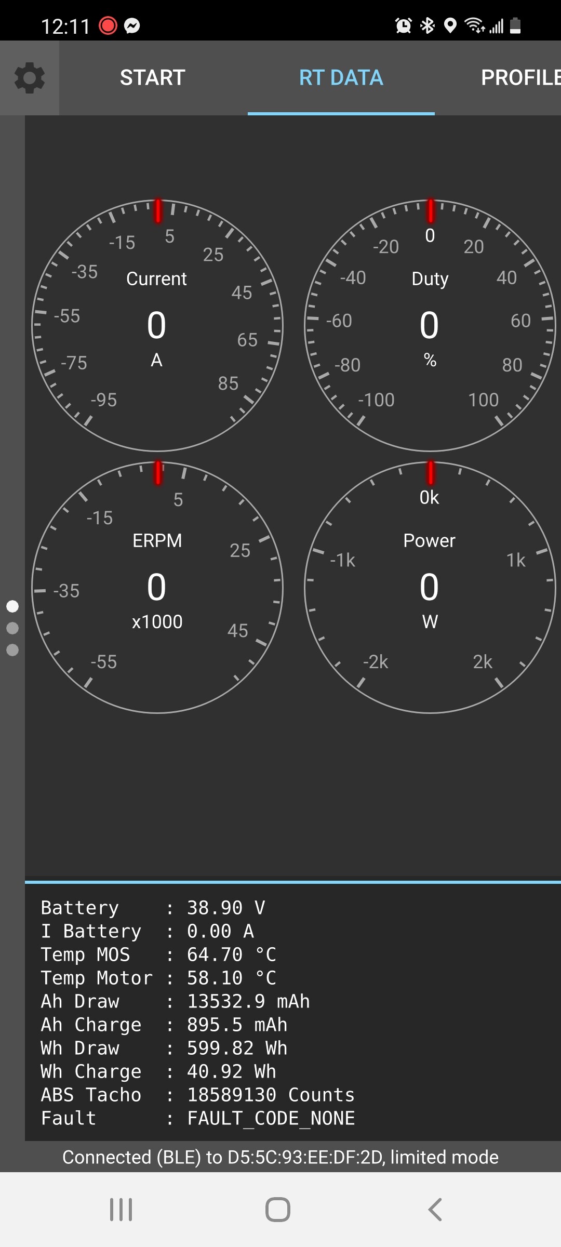Select the RT DATA tab
This screenshot has width=561, height=1247.
click(341, 78)
